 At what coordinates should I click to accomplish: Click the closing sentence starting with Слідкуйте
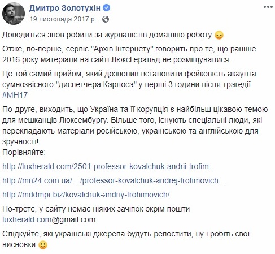click(x=126, y=239)
